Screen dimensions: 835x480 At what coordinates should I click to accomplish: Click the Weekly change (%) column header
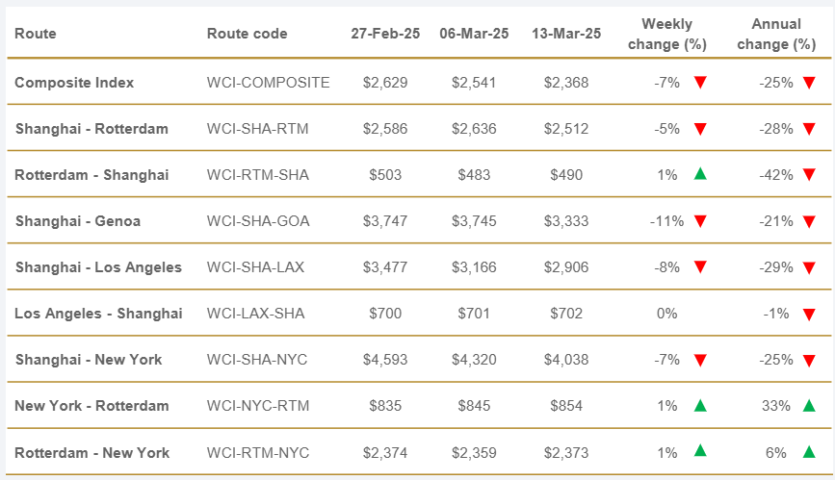coord(666,34)
